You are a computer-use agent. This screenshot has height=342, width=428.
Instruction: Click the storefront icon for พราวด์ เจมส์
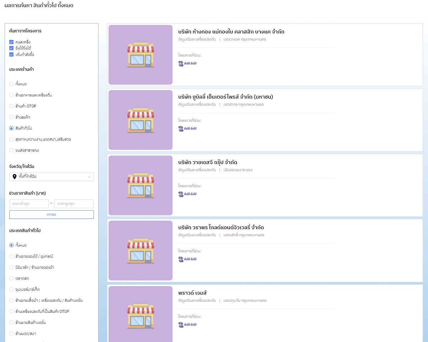tap(141, 316)
